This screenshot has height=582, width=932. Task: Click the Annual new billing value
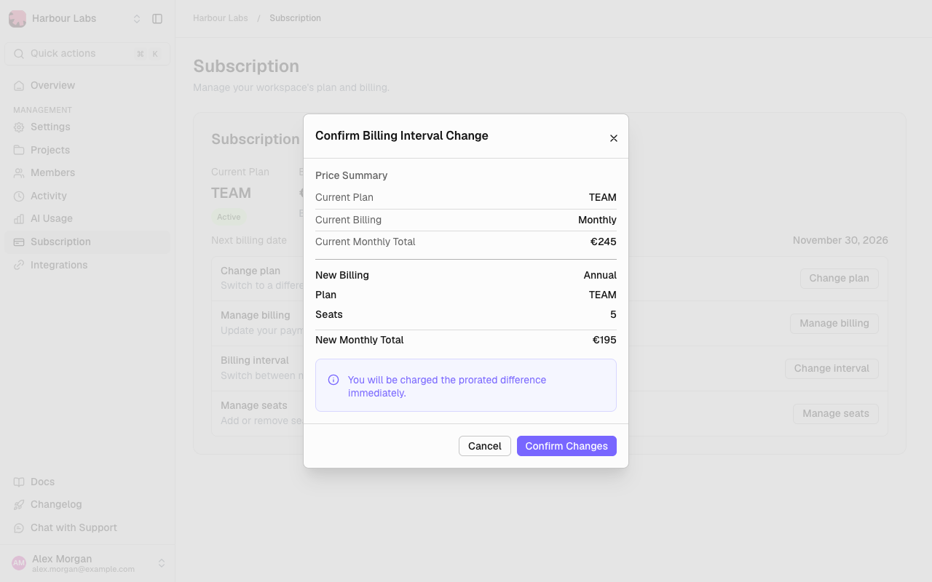(x=600, y=275)
